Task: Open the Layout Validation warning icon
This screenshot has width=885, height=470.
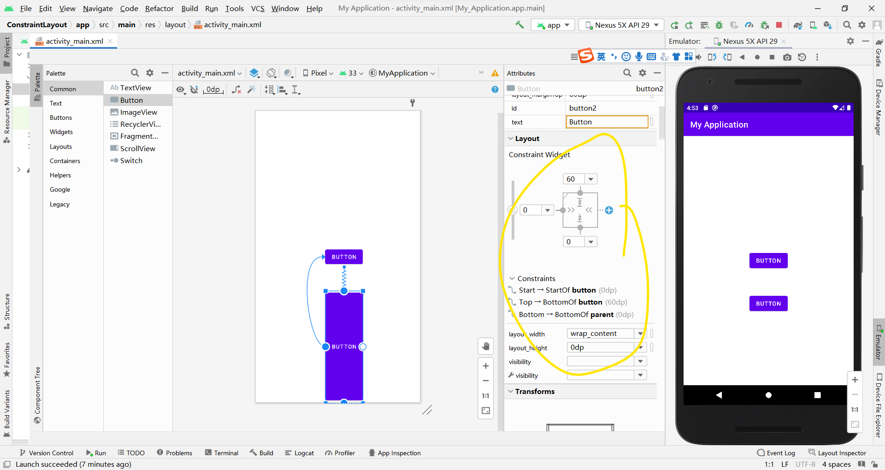Action: [x=495, y=73]
